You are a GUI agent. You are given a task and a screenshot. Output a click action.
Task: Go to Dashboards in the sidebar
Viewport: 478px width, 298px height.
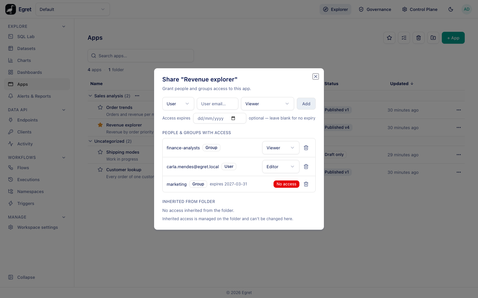(37, 72)
